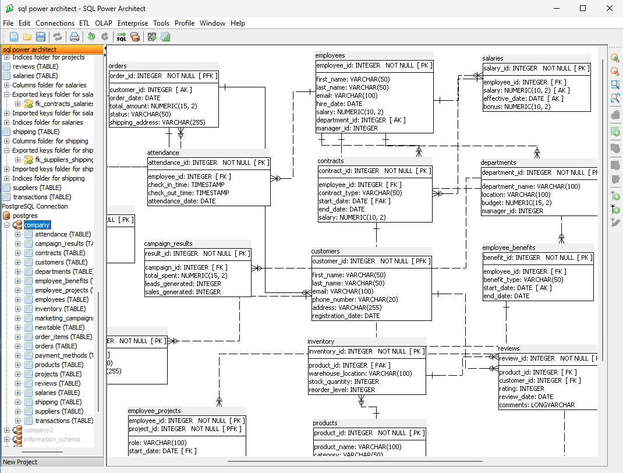Open the Edit menu

coord(24,23)
